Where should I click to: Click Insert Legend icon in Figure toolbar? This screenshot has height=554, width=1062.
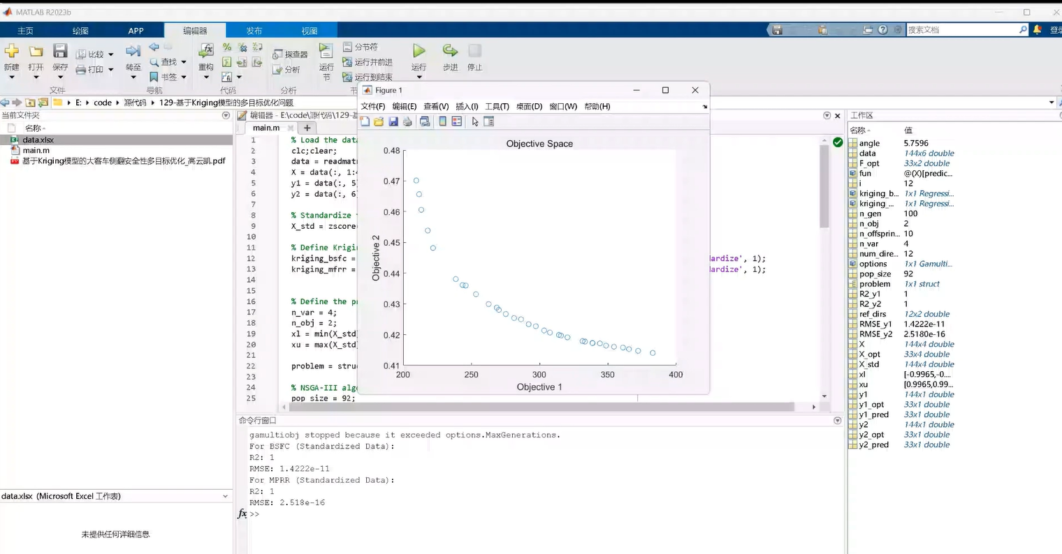456,121
